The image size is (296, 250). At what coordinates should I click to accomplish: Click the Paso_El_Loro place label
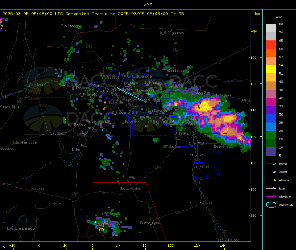coord(227,240)
